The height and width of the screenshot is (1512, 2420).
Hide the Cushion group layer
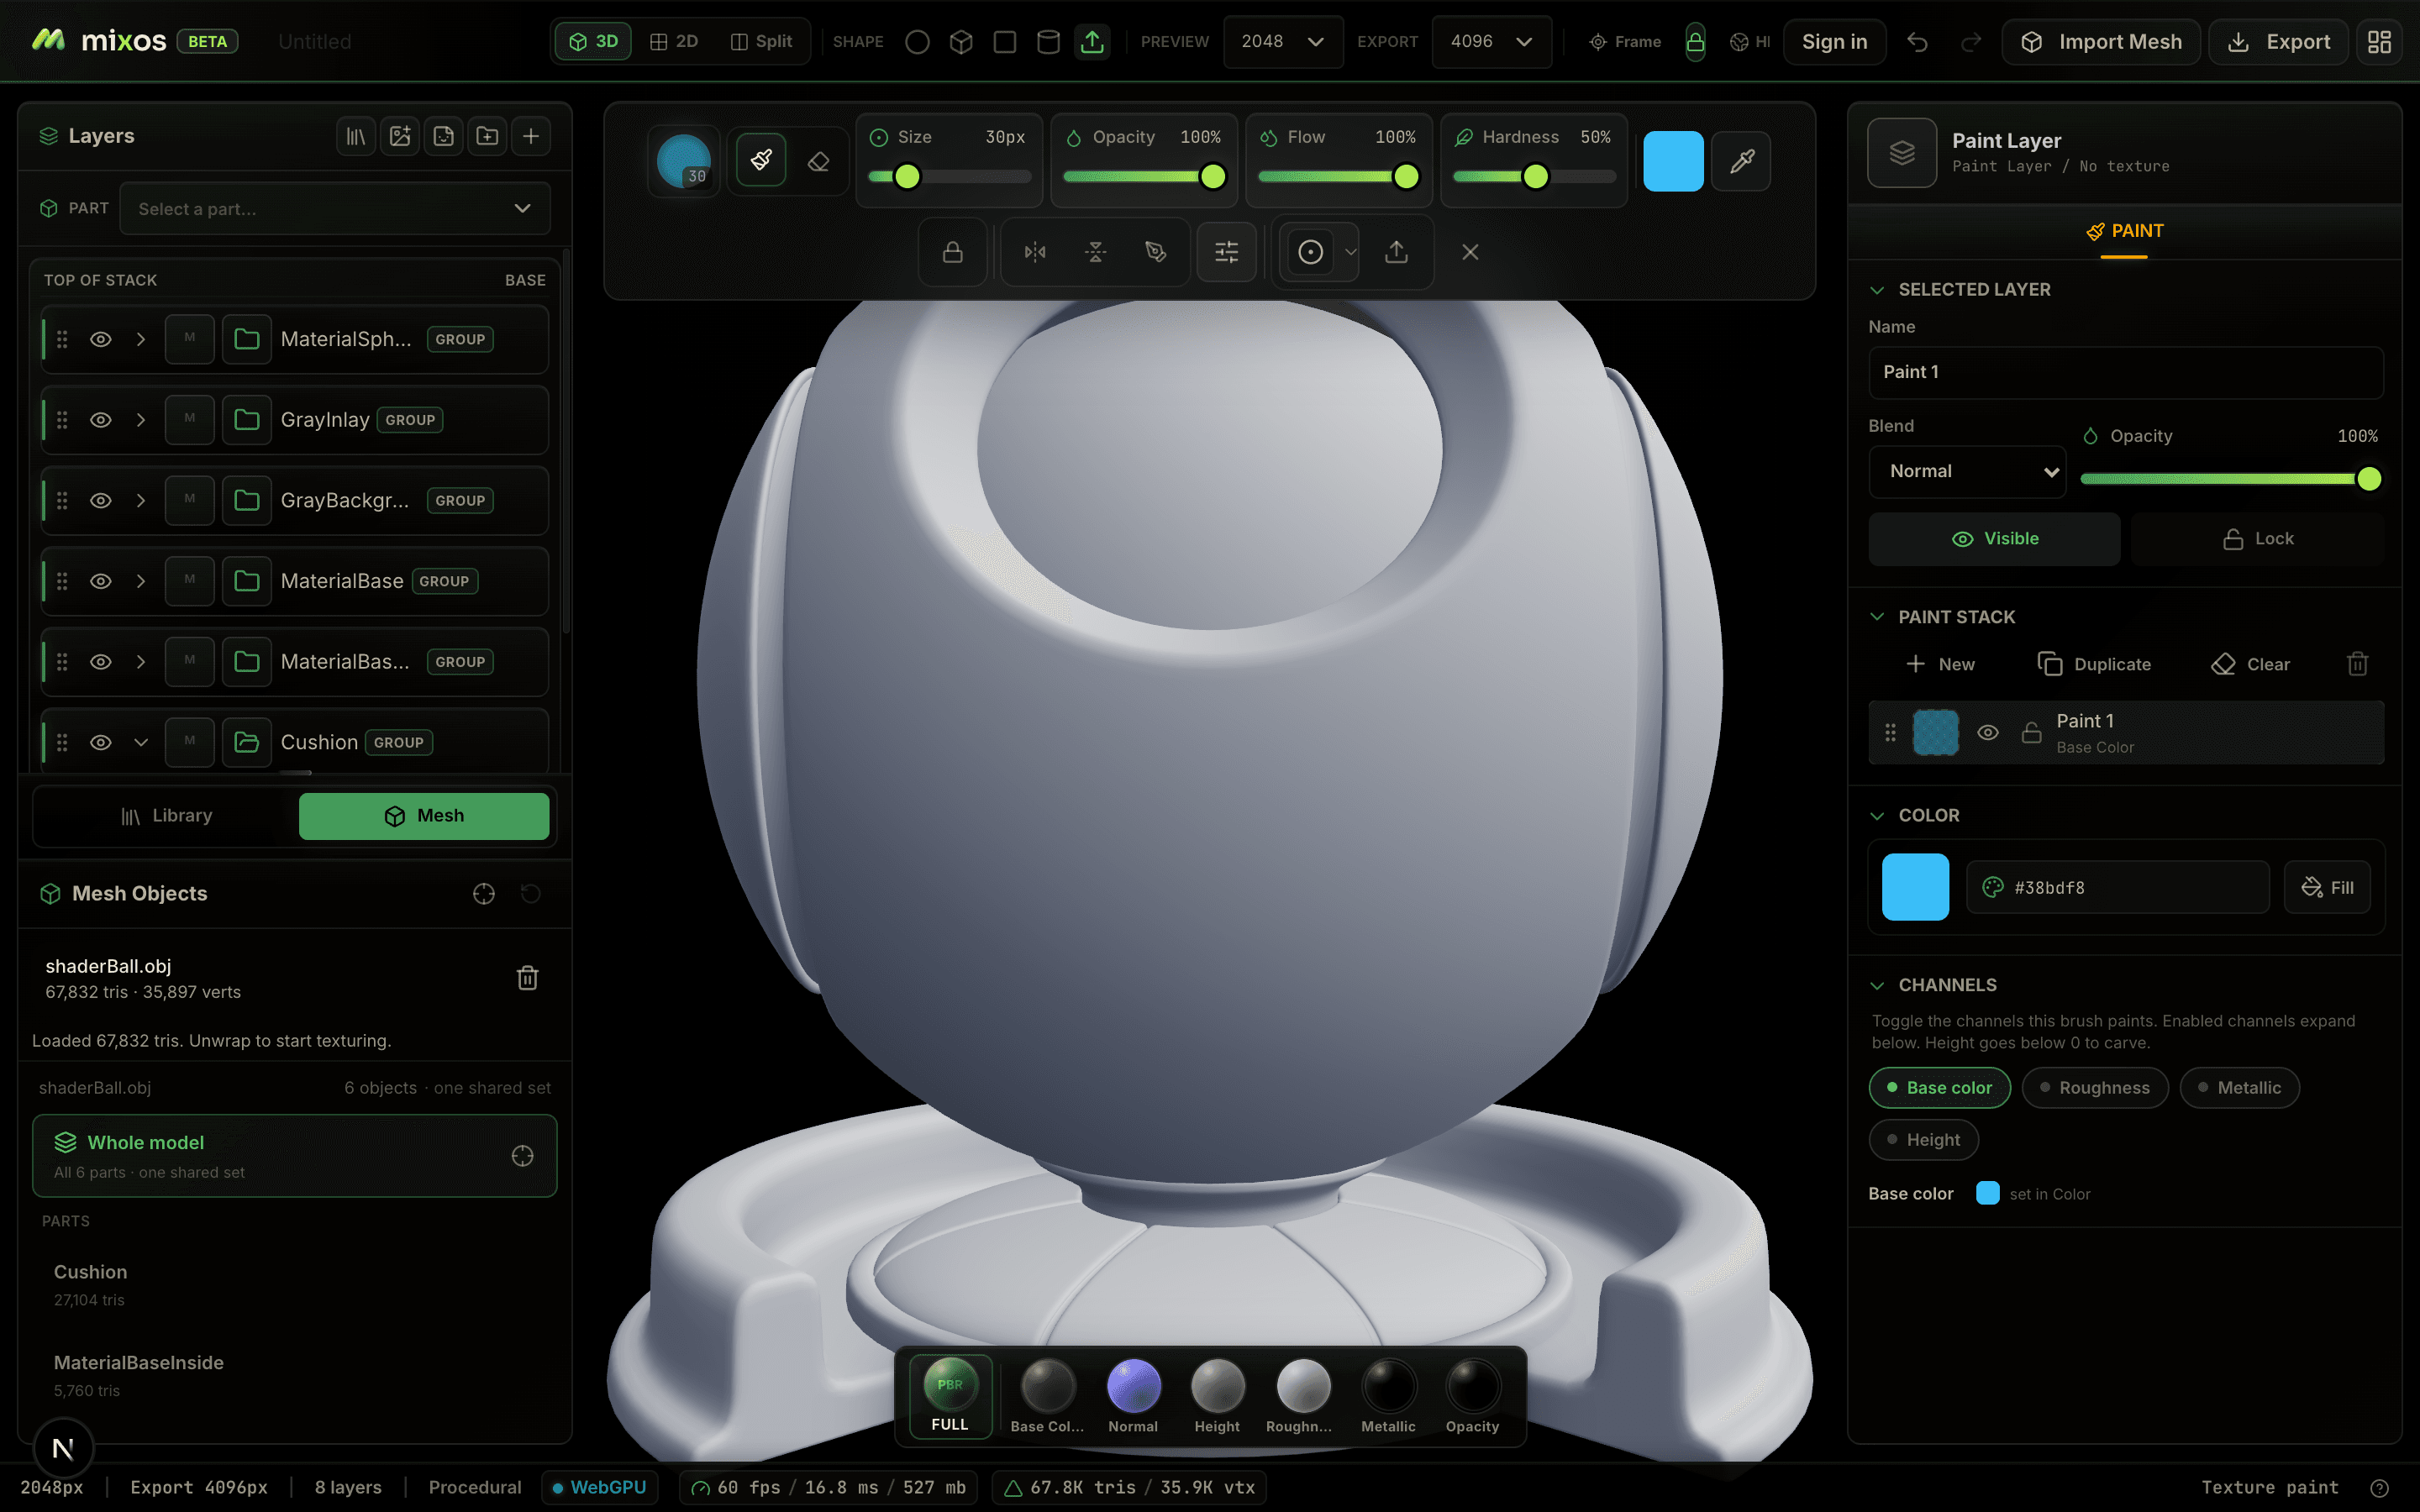pos(101,743)
